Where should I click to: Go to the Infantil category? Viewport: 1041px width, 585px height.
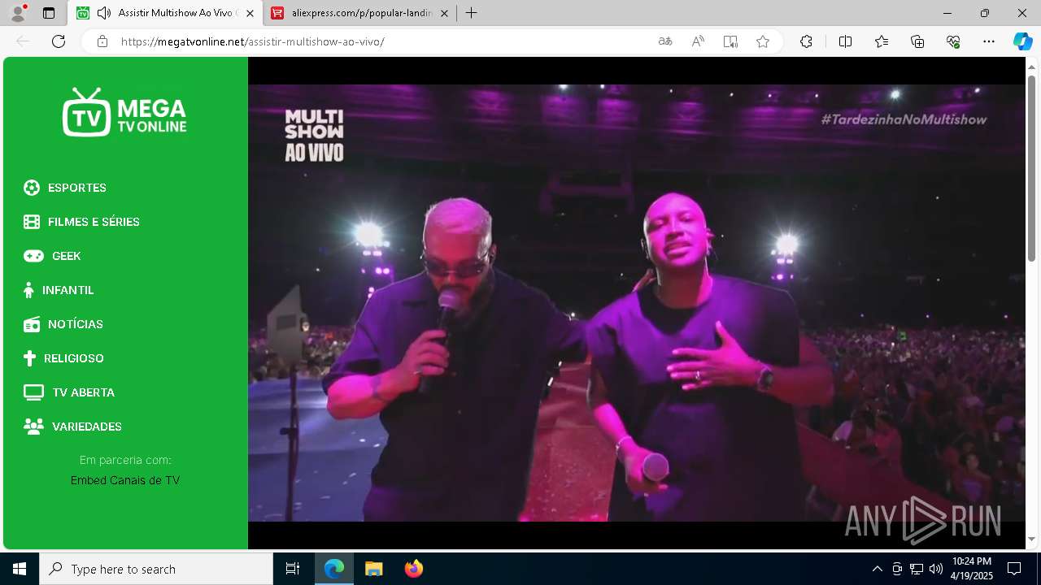pyautogui.click(x=68, y=290)
